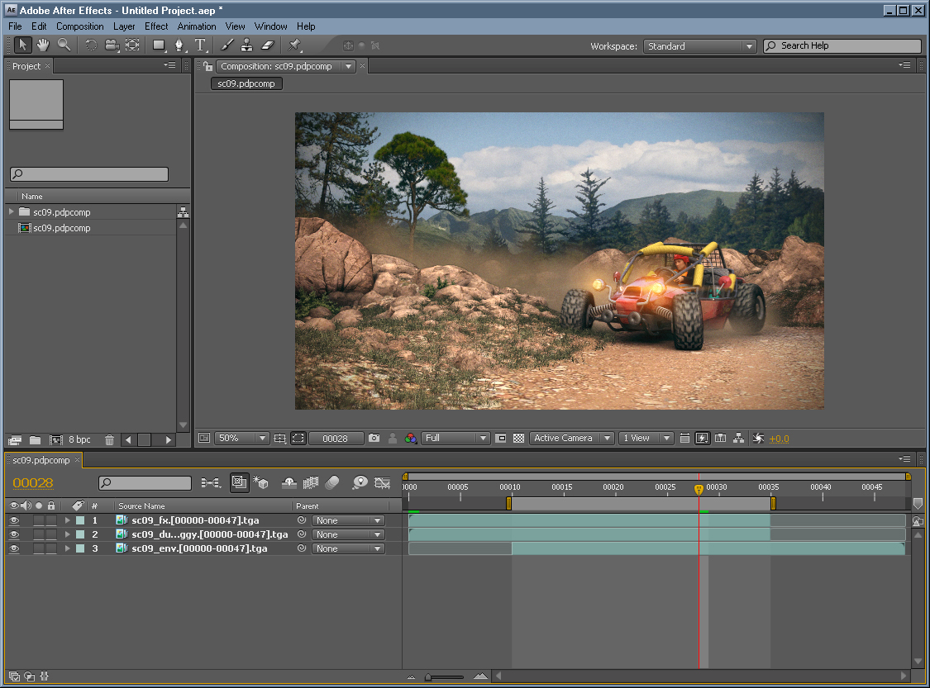Hide the sc09_du...ggy layer
930x688 pixels.
(x=14, y=534)
